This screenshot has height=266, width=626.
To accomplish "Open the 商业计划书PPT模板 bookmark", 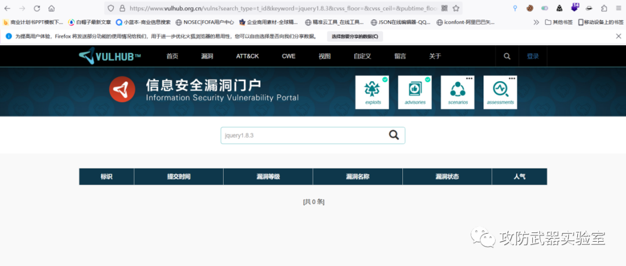I will pos(33,23).
